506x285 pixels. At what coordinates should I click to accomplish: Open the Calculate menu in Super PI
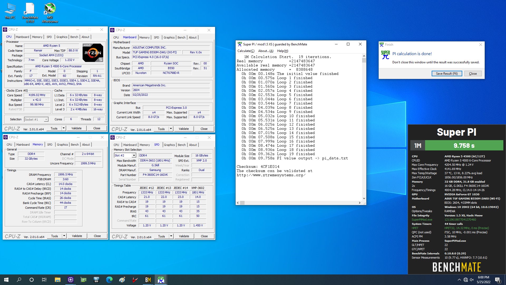pos(246,51)
